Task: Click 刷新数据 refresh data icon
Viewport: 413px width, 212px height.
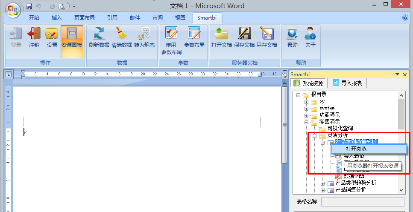Action: [99, 33]
